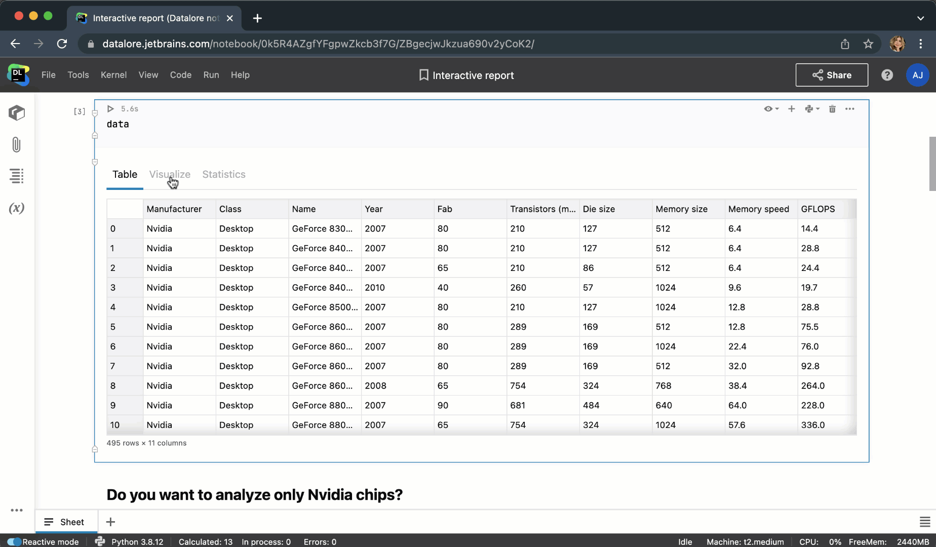Screen dimensions: 936x547
Task: Open cell more actions ellipsis
Action: pyautogui.click(x=850, y=109)
